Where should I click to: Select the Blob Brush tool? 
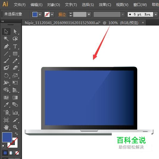6,68
